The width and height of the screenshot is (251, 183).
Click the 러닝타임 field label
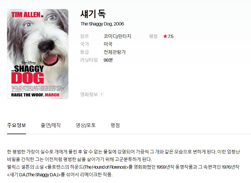pos(89,60)
